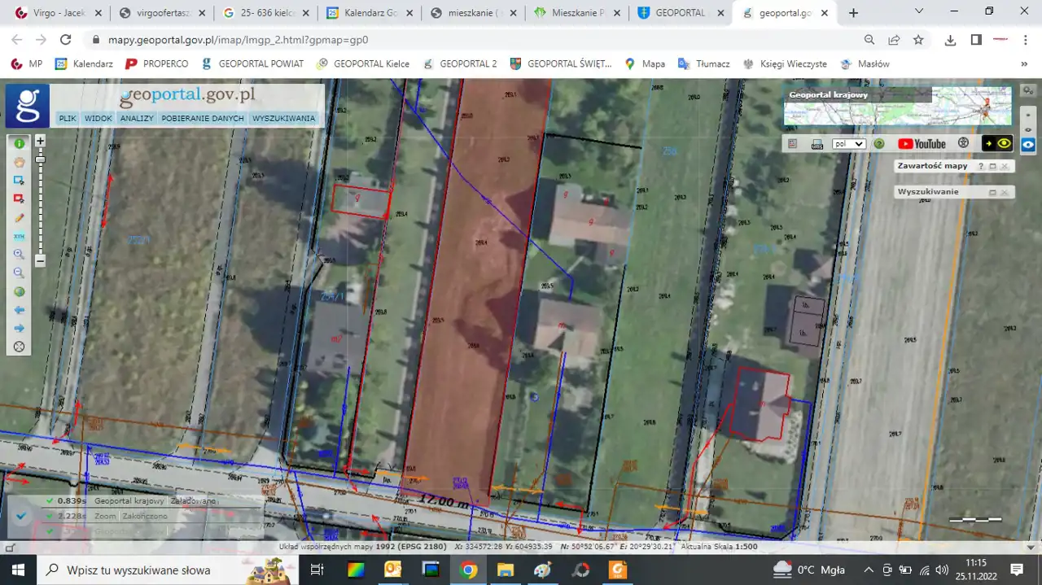Open the POBIERANIE DANYCH menu
The image size is (1042, 585).
click(x=203, y=118)
